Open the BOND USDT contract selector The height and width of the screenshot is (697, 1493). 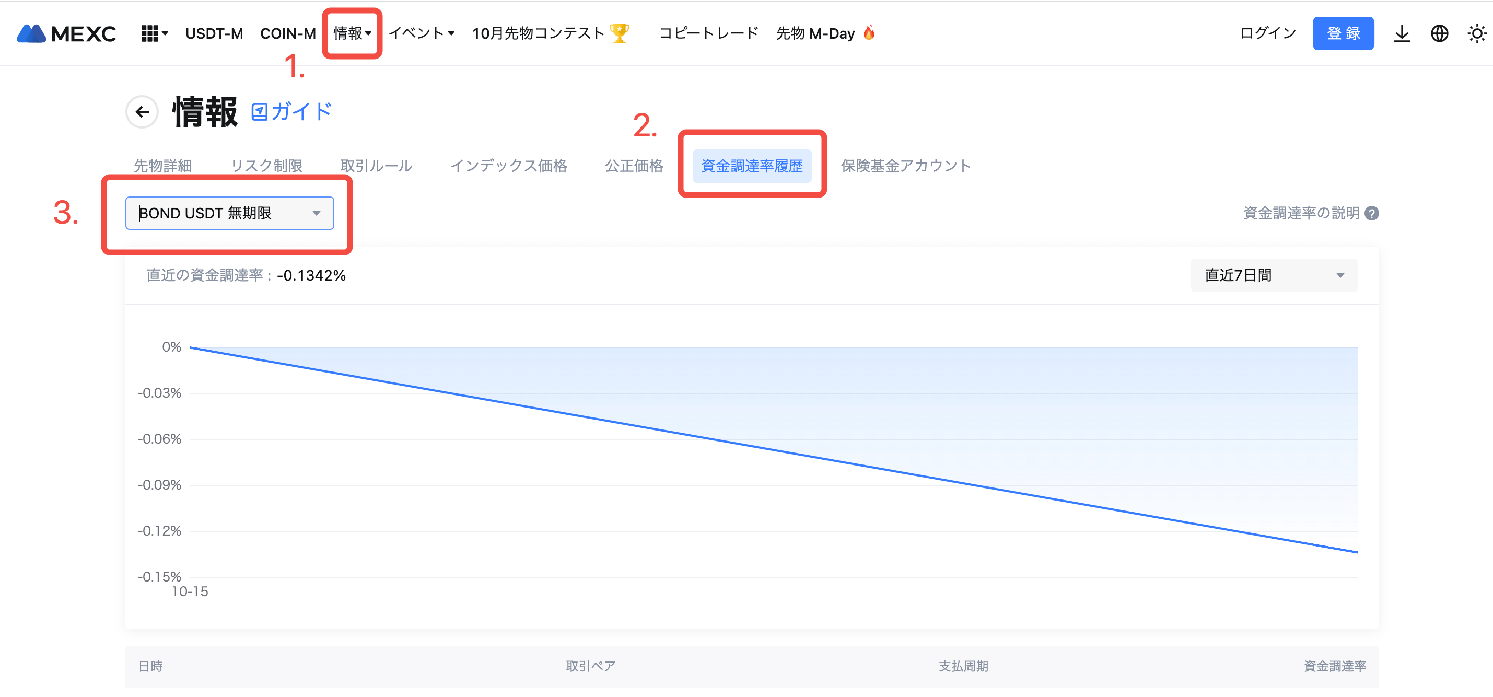[229, 213]
